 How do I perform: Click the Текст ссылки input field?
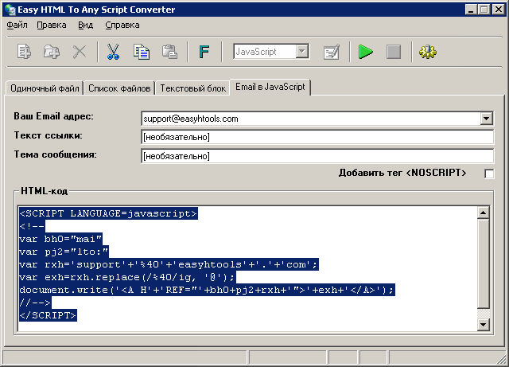tap(317, 137)
